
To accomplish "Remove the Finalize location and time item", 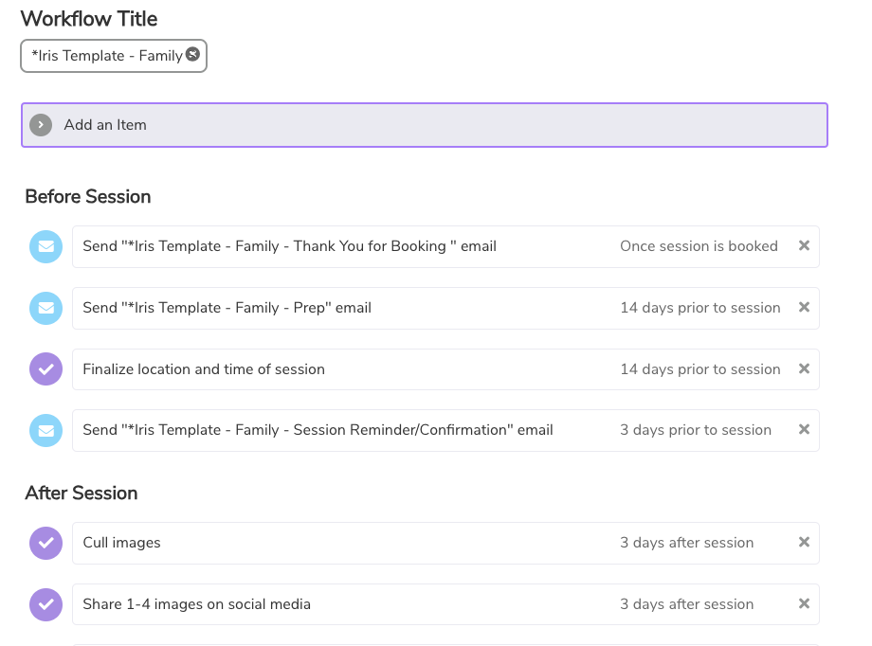I will click(804, 368).
